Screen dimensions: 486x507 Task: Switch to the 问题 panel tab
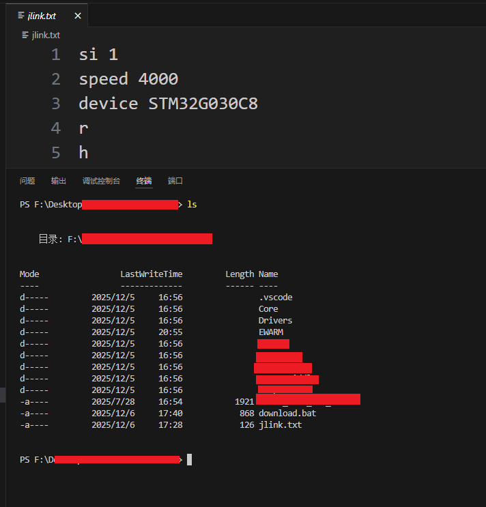point(27,181)
